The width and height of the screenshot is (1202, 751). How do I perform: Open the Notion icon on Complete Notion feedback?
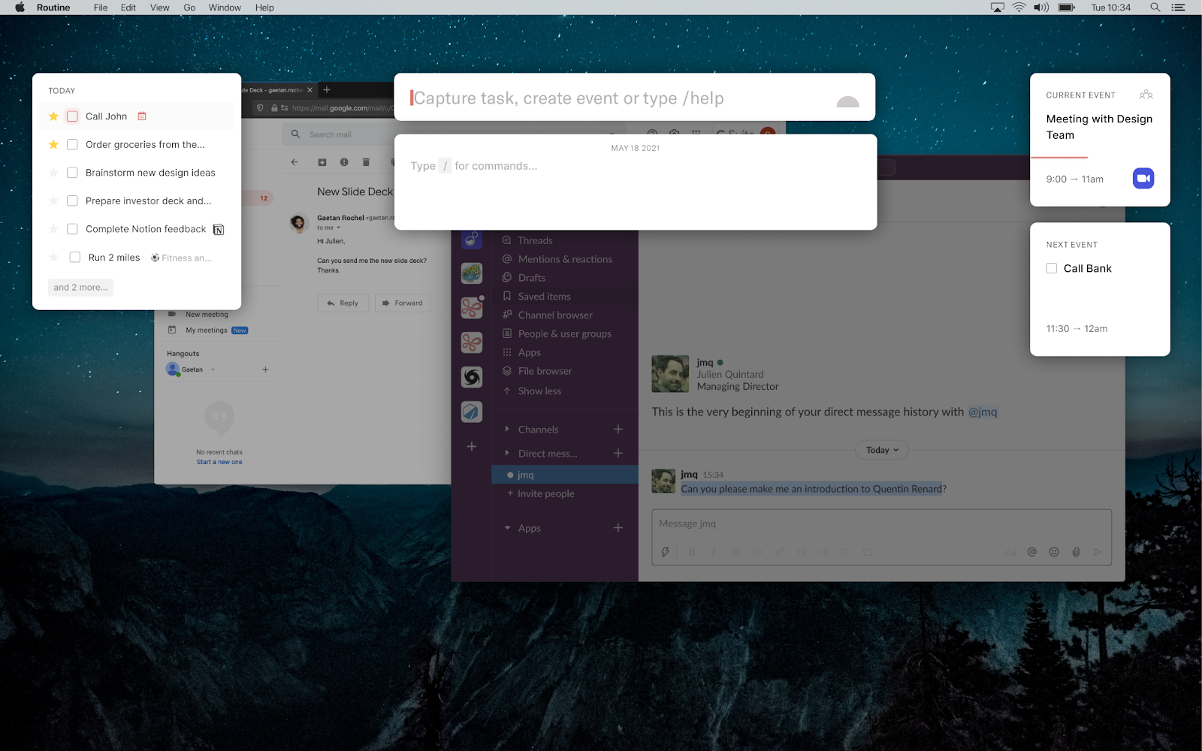pos(219,229)
